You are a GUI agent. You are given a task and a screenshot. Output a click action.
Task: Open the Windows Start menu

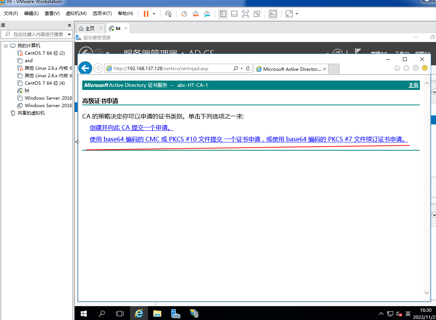(x=84, y=314)
